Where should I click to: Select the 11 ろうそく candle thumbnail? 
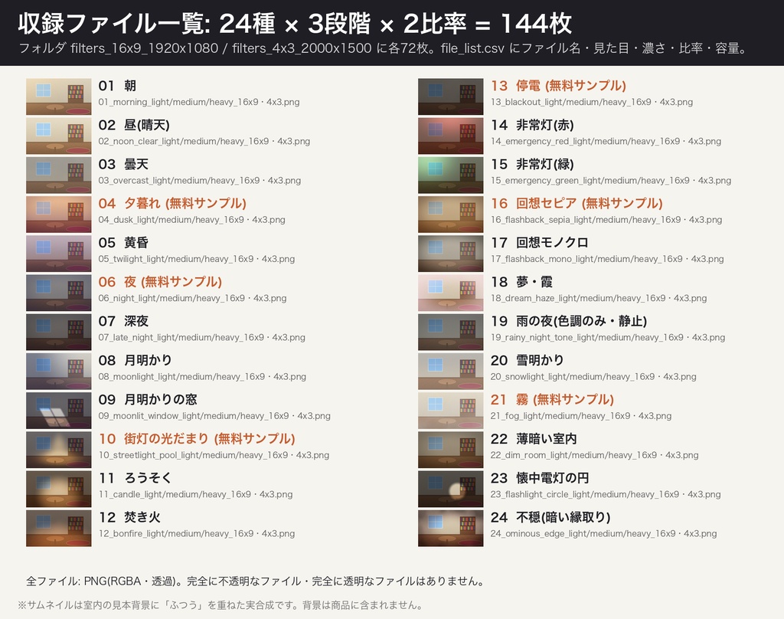click(x=58, y=490)
